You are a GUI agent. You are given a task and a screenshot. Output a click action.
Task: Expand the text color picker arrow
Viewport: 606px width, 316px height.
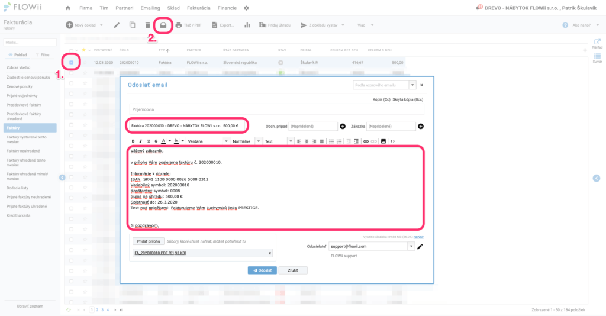click(x=170, y=141)
